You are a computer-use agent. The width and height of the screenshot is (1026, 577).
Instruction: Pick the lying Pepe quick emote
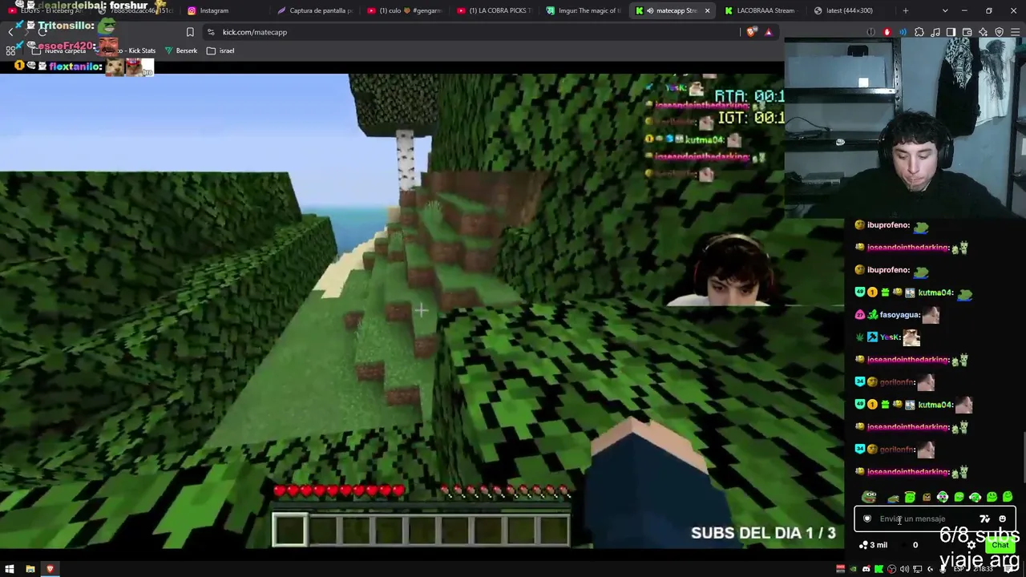click(x=893, y=498)
